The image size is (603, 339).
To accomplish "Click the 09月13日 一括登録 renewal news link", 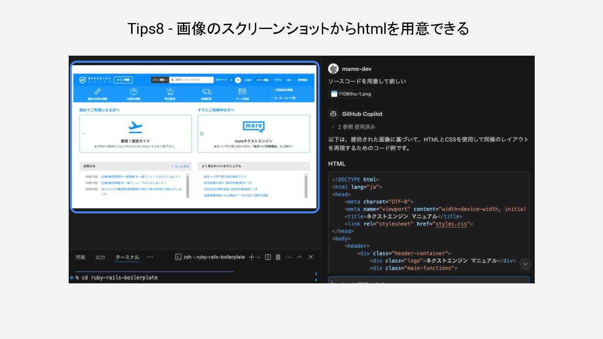I will click(141, 177).
